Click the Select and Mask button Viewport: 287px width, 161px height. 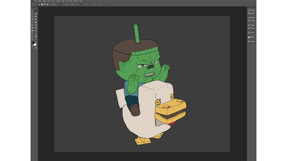click(113, 4)
